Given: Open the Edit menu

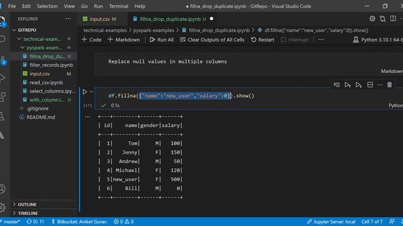Looking at the screenshot, I should (x=26, y=6).
